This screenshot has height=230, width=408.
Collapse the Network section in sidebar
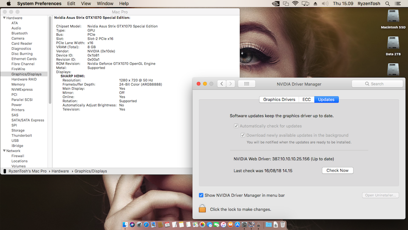coord(4,151)
